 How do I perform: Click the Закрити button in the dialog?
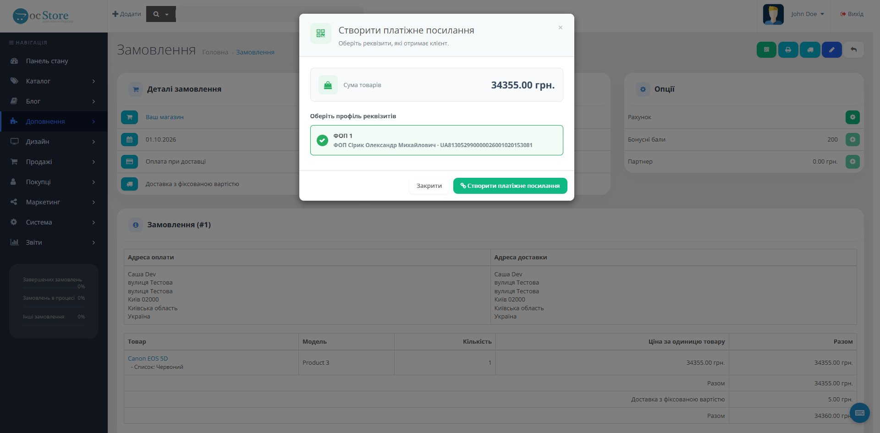(x=429, y=186)
